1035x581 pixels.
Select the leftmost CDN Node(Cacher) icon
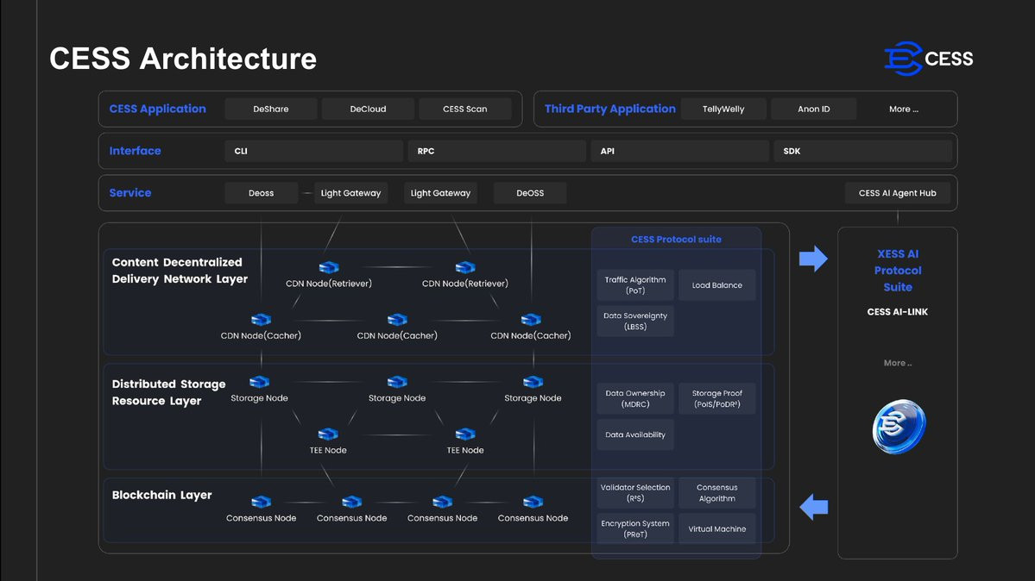click(x=261, y=319)
